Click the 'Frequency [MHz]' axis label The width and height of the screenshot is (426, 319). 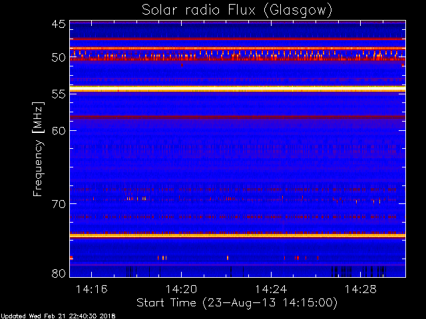pyautogui.click(x=38, y=149)
